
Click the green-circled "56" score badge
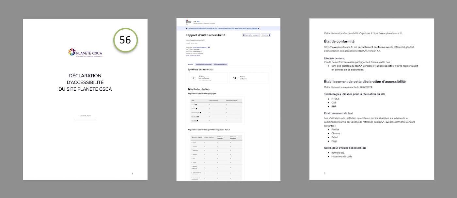[x=126, y=40]
